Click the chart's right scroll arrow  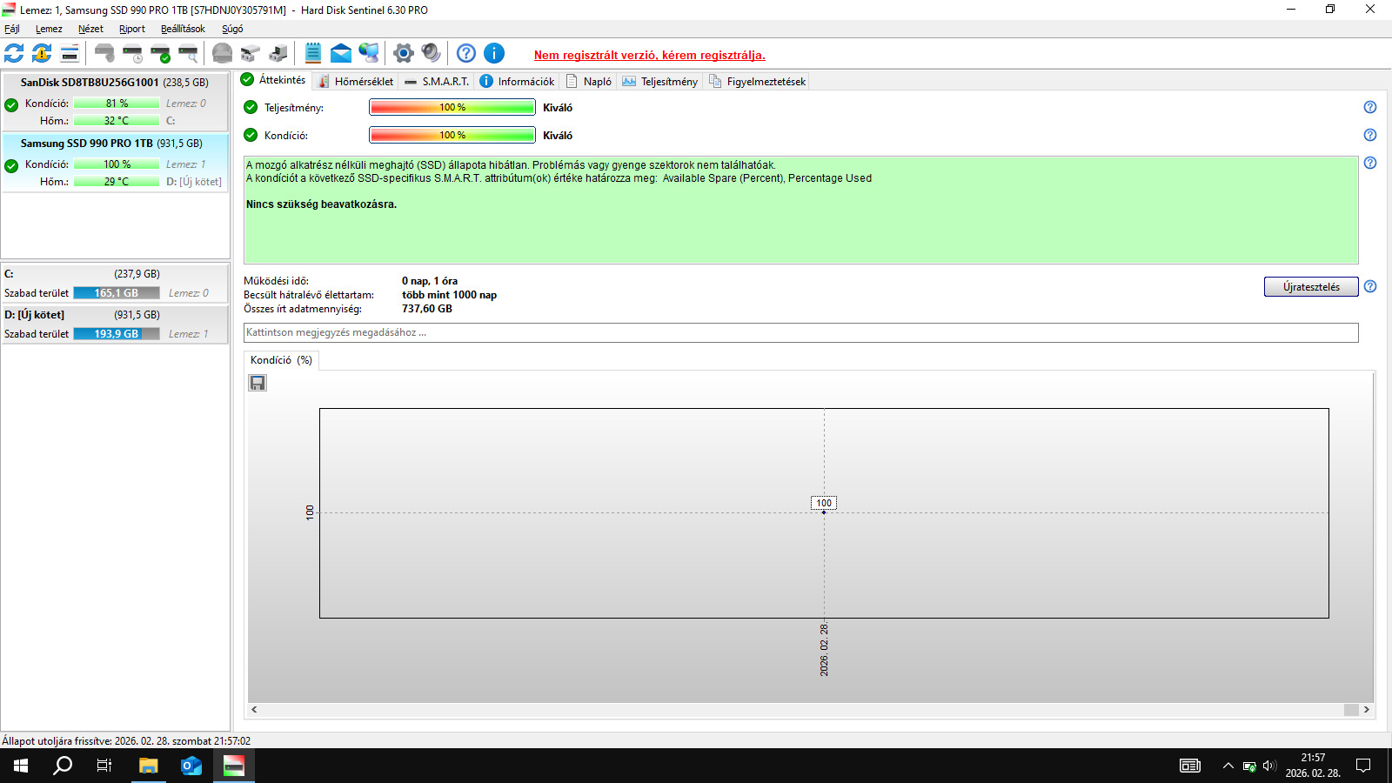tap(1366, 710)
